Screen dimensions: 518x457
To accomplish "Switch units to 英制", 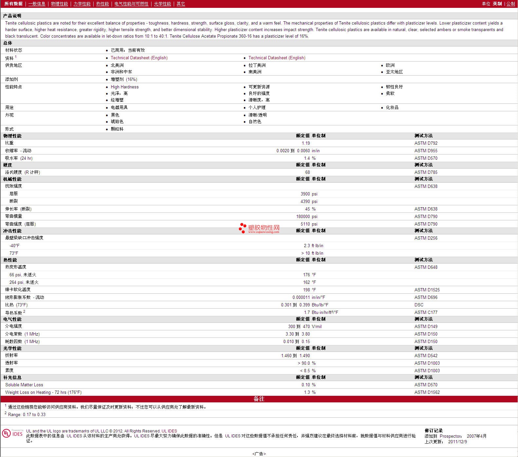I will [497, 4].
